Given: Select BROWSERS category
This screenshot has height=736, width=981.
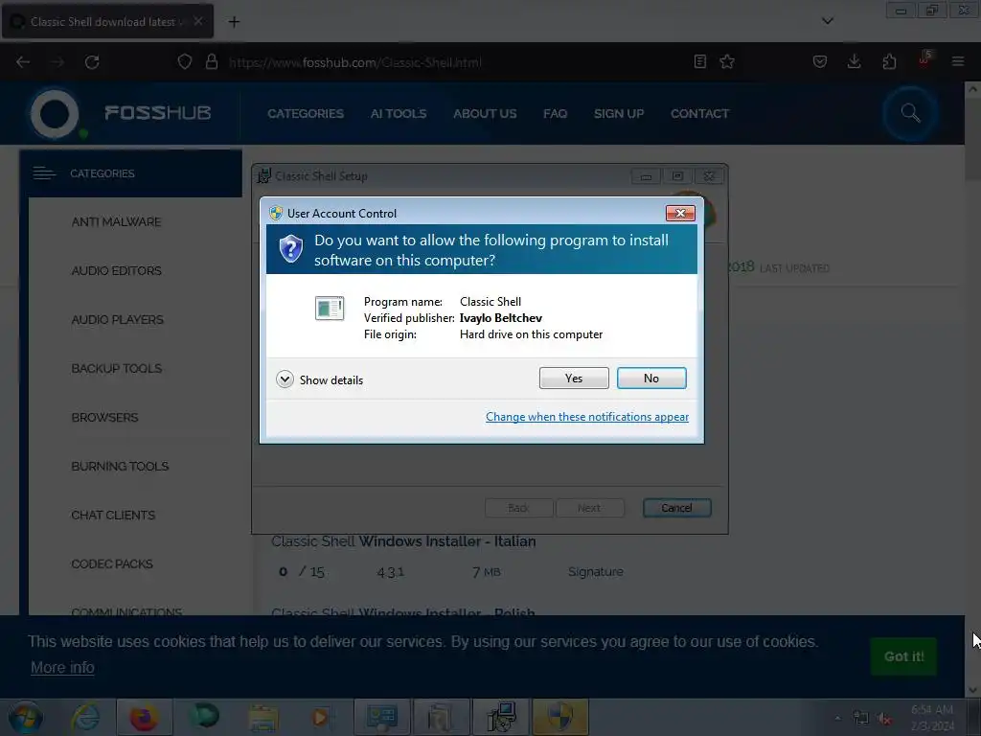Looking at the screenshot, I should [104, 417].
